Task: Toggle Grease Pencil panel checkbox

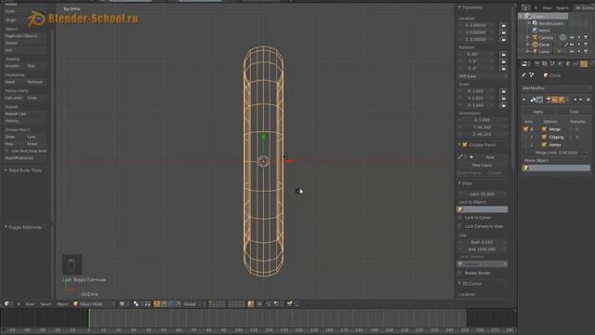Action: click(x=465, y=145)
